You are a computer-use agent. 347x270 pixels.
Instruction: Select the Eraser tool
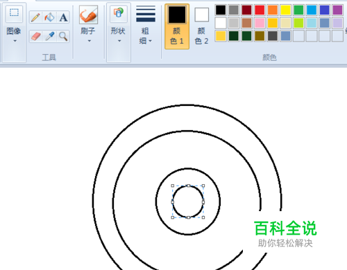(35, 36)
